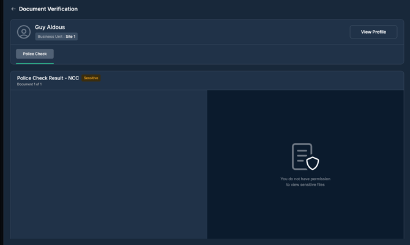Image resolution: width=410 pixels, height=245 pixels.
Task: Click the Police Check Result - NCC heading
Action: tap(48, 78)
